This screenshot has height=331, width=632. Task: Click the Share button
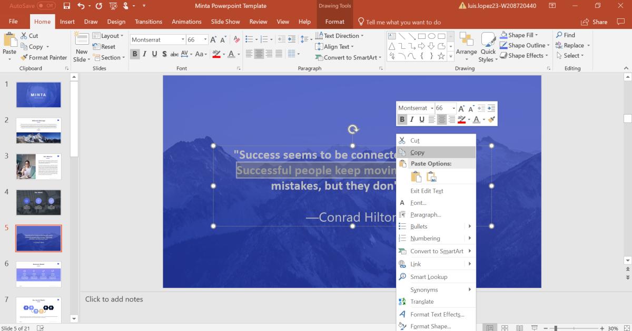tap(595, 22)
